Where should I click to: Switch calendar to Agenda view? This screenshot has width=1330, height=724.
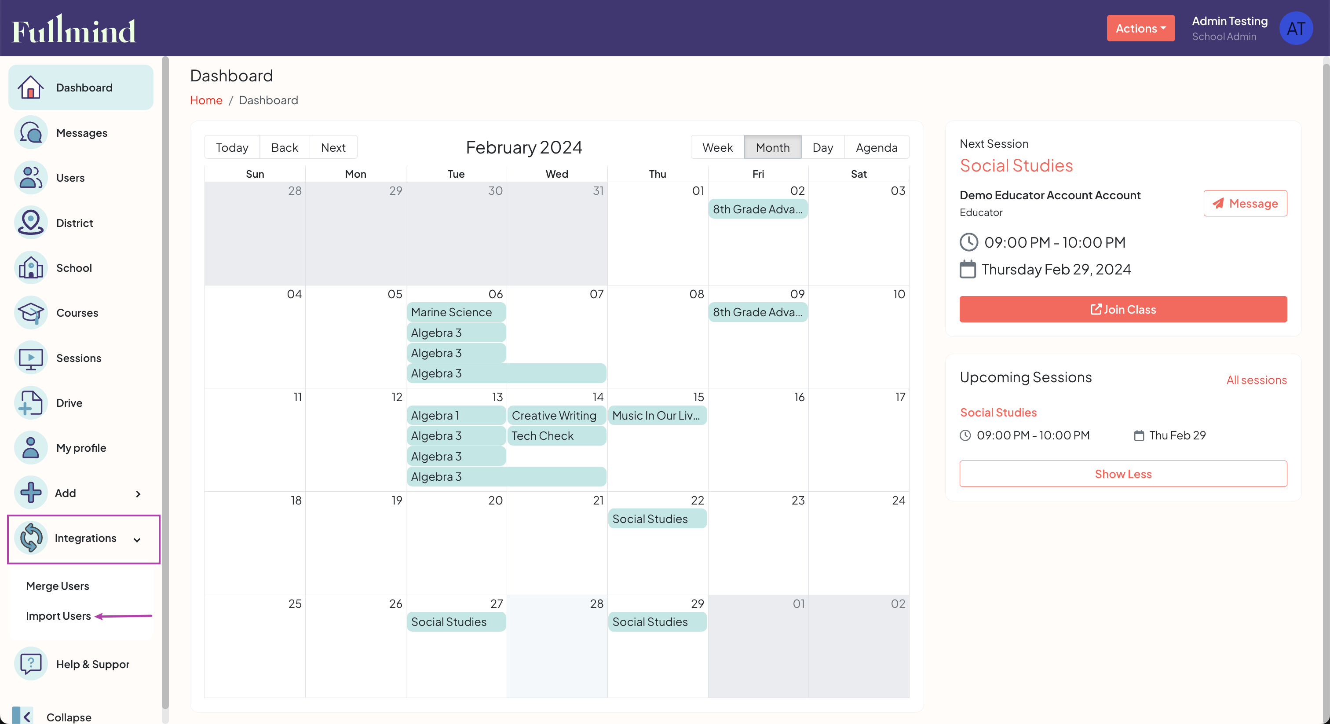(x=876, y=147)
